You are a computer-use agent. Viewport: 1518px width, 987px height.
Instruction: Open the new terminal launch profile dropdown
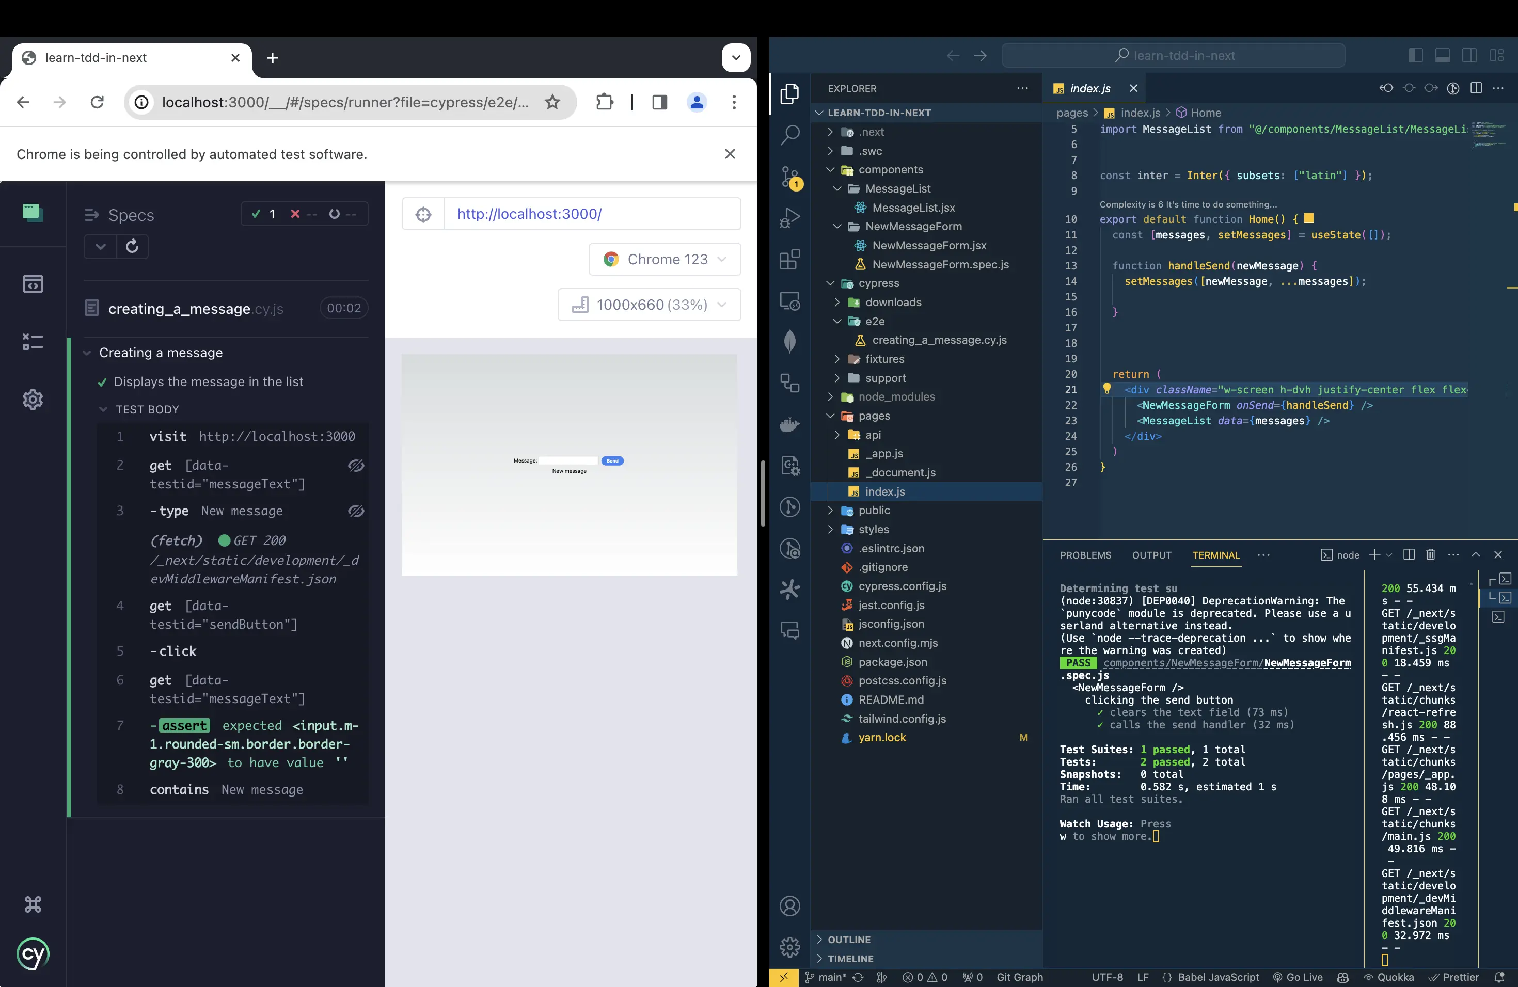point(1389,555)
